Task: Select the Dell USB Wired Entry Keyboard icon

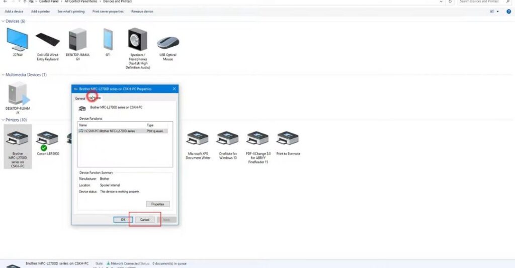Action: click(47, 39)
